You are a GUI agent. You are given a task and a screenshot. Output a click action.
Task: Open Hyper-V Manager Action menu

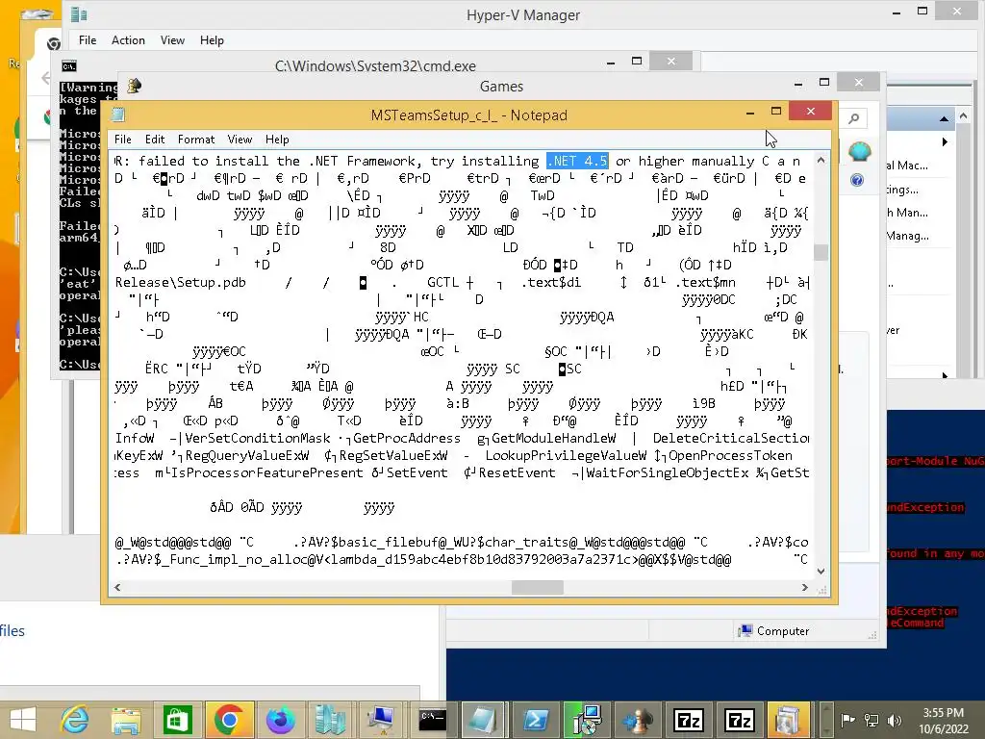coord(128,40)
